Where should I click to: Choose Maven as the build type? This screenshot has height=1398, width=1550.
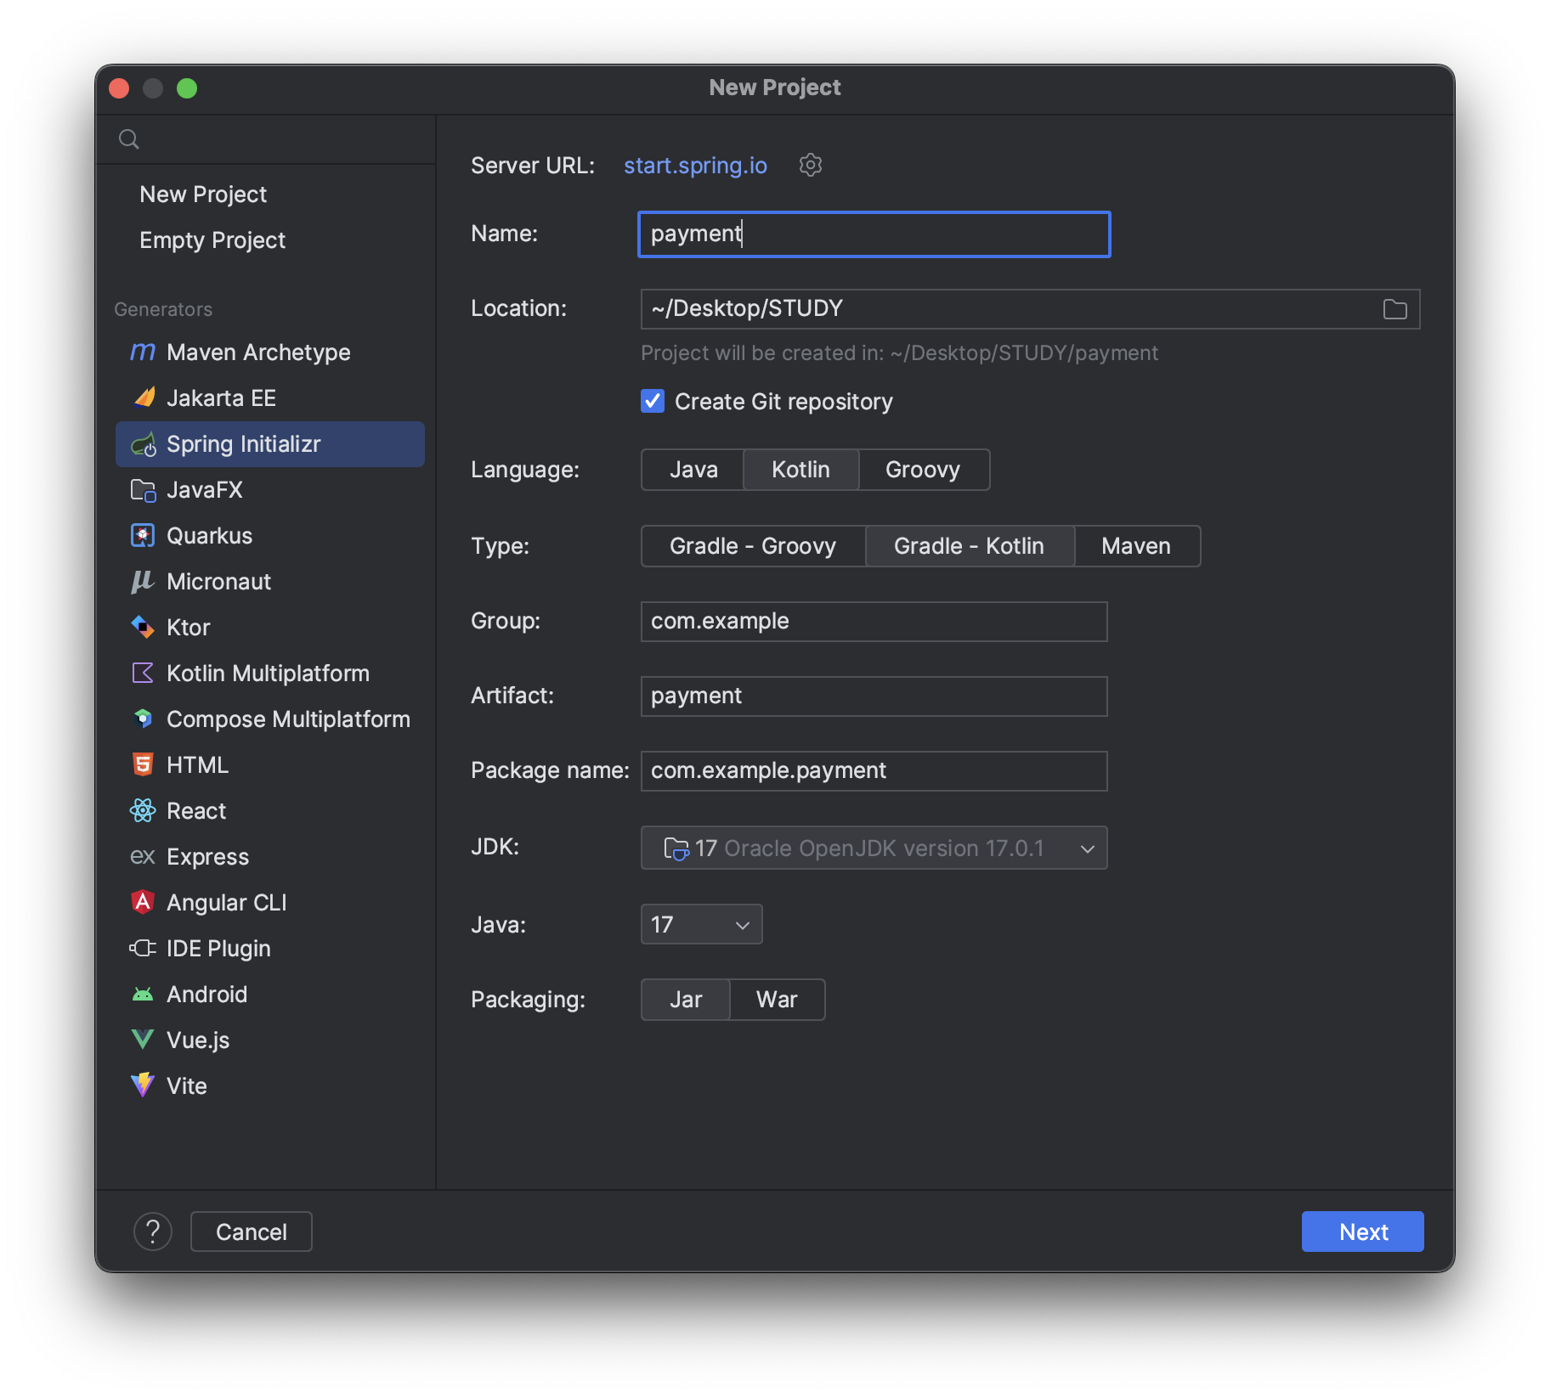point(1135,546)
